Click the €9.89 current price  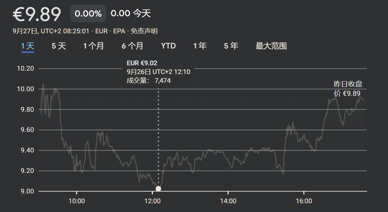pos(37,14)
